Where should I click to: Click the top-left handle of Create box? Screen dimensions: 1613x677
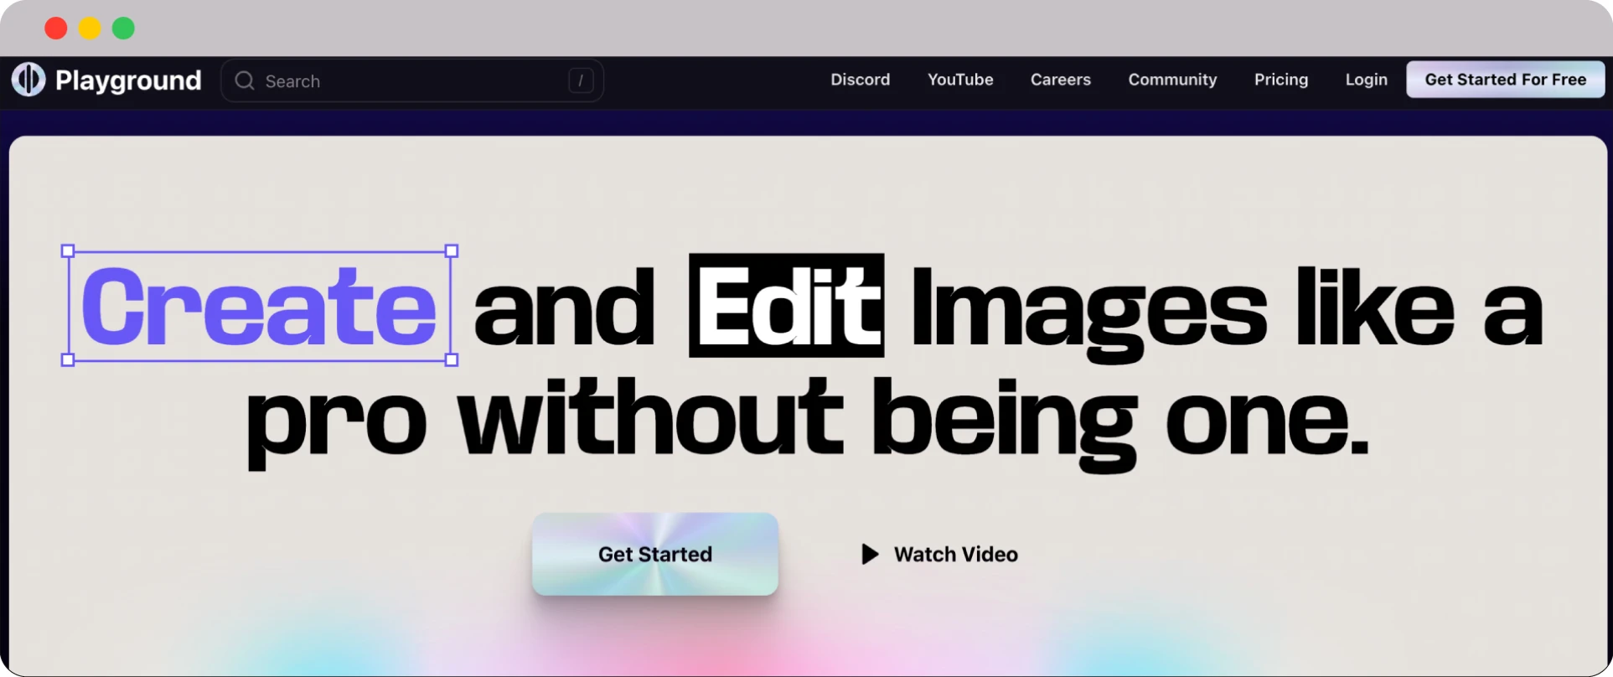pos(68,251)
